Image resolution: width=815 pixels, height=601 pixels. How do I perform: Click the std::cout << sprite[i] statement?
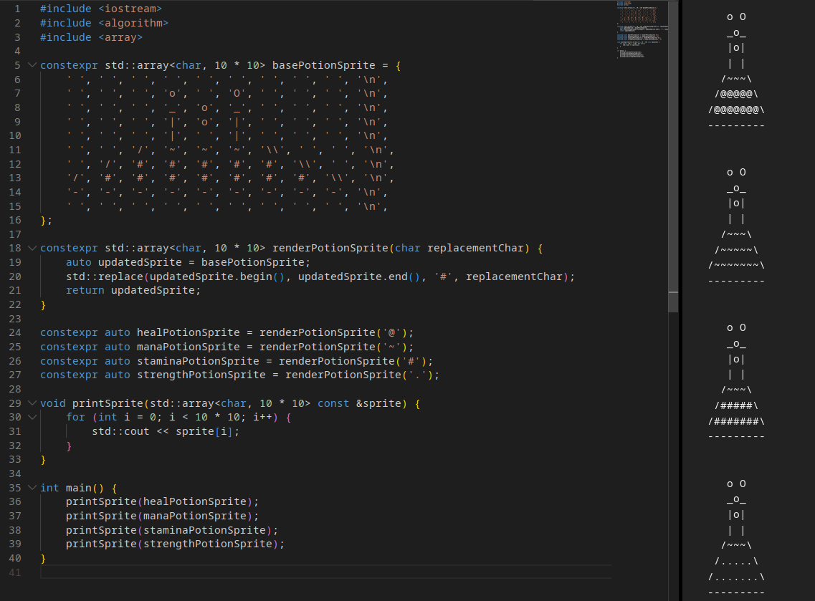point(166,431)
